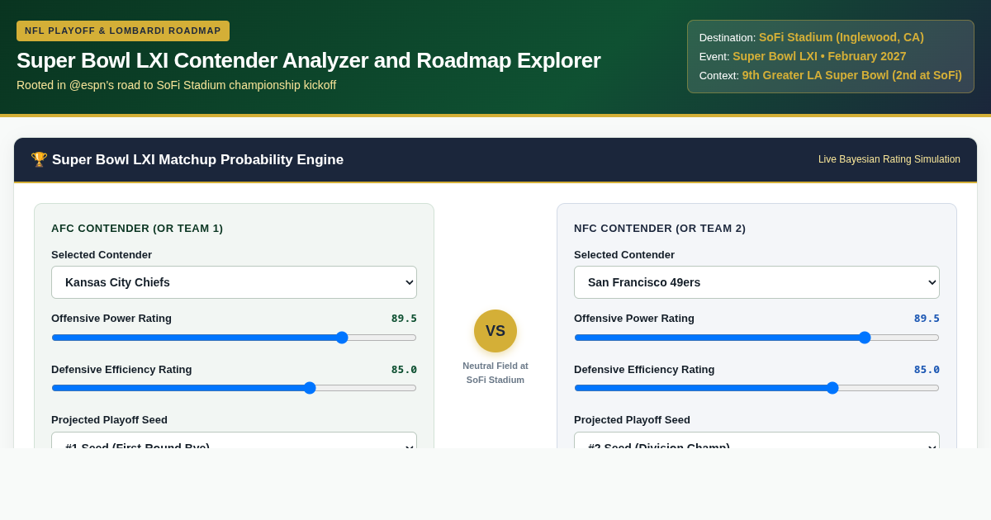
Task: Open NFC Projected Playoff Seed dropdown
Action: (756, 440)
